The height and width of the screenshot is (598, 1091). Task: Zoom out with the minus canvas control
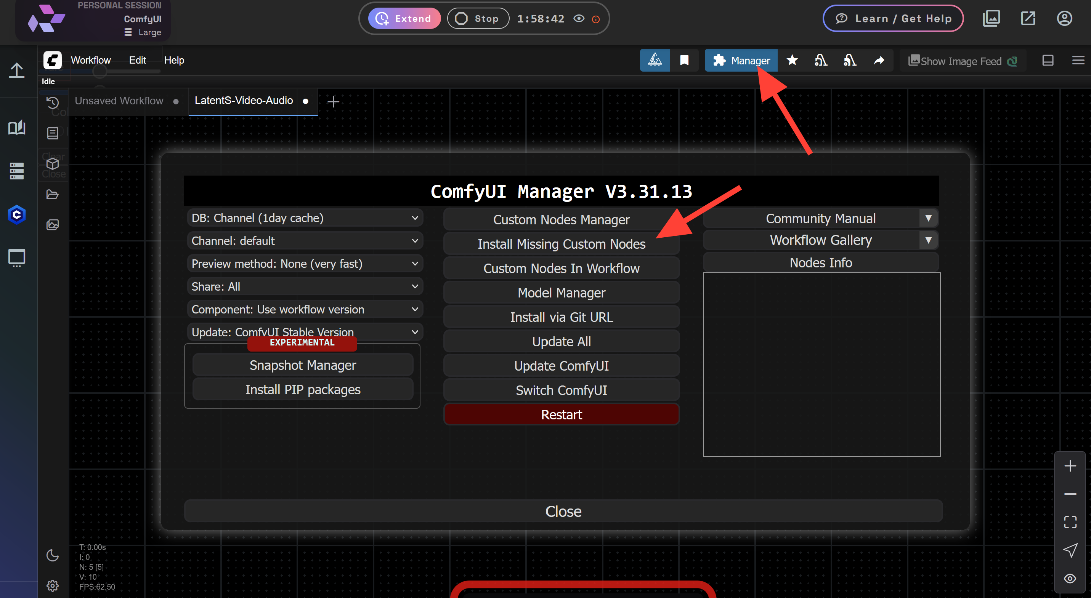point(1070,494)
